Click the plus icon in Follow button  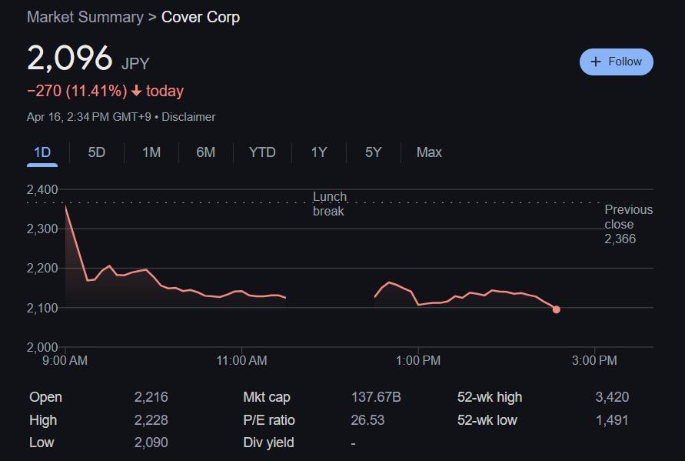[596, 62]
